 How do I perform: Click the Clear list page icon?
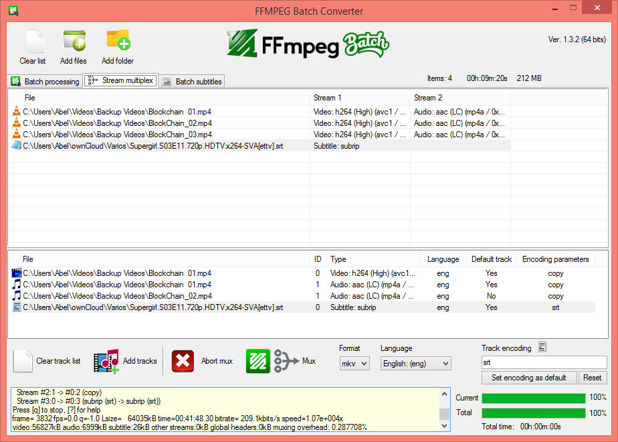tap(34, 41)
